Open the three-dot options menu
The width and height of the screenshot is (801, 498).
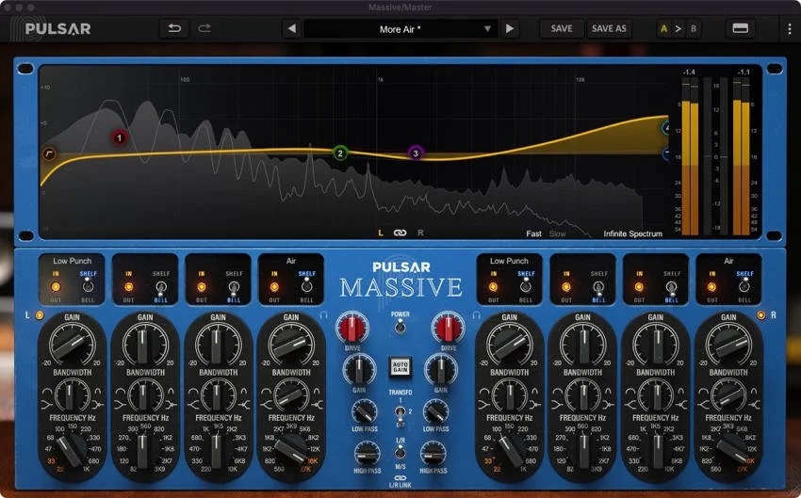(x=790, y=29)
